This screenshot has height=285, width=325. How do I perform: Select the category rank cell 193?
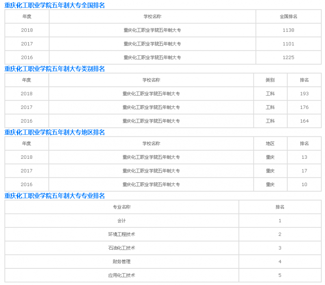304,94
